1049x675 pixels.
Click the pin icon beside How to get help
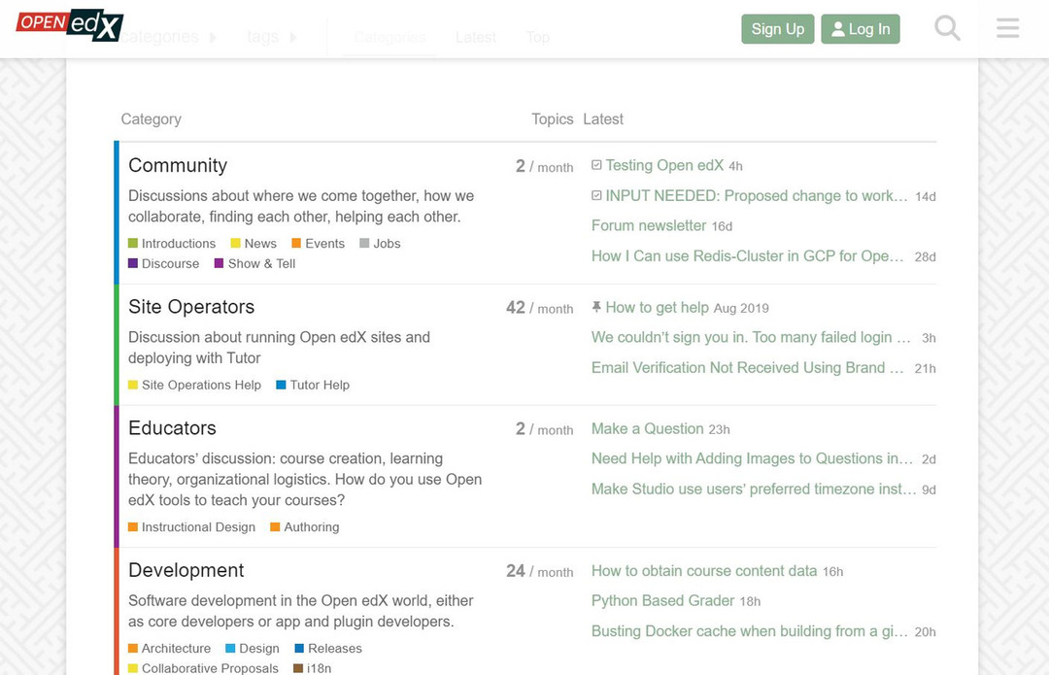[x=596, y=307]
